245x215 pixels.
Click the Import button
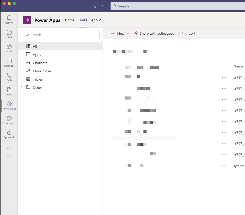[x=187, y=33]
